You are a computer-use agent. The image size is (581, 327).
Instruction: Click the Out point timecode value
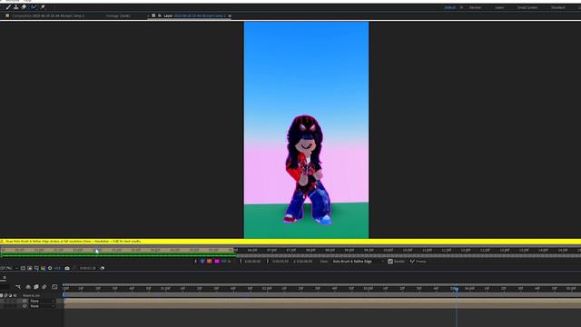pos(281,262)
